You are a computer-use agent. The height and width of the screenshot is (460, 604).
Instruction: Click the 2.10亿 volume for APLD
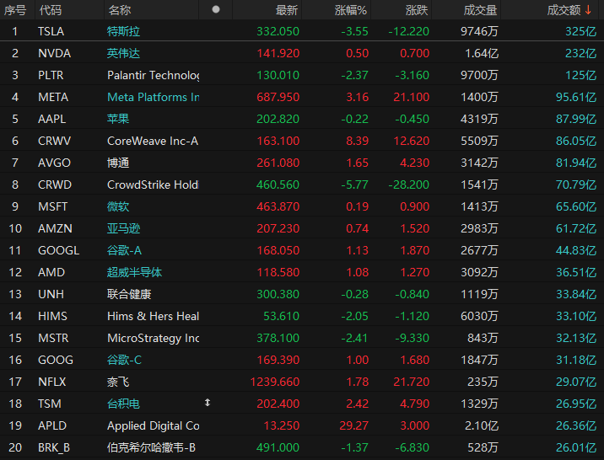tap(480, 425)
